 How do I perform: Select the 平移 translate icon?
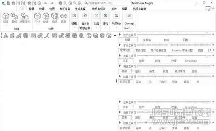coord(37,16)
